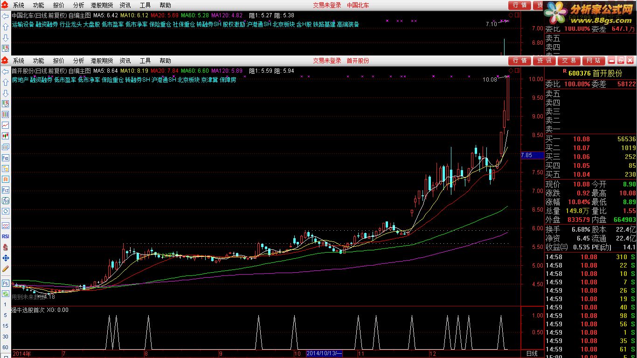Click the green refresh icon in the sidebar
Image resolution: width=637 pixels, height=358 pixels.
(x=6, y=294)
